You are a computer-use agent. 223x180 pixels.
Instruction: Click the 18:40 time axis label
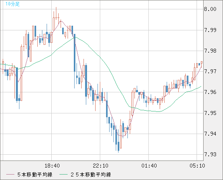click(52, 166)
